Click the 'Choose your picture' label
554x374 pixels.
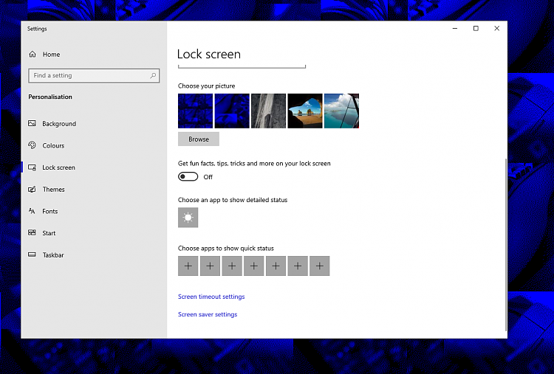coord(206,86)
